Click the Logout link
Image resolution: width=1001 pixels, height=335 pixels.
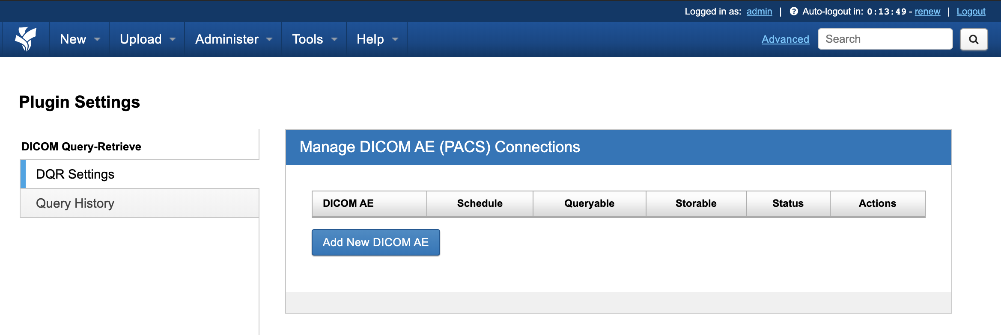click(x=971, y=12)
